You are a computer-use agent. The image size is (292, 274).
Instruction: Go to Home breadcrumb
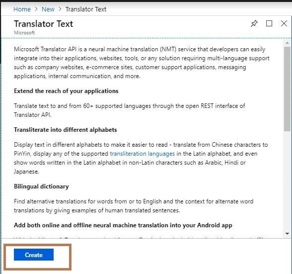22,9
